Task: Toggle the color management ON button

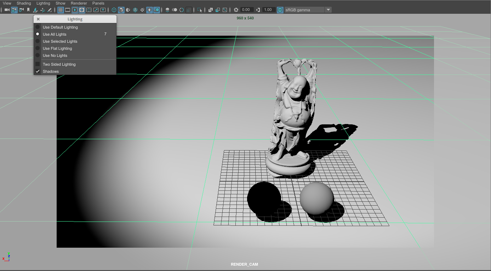Action: (280, 10)
